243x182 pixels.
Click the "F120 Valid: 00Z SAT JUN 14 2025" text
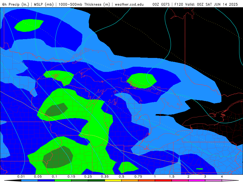206,4
